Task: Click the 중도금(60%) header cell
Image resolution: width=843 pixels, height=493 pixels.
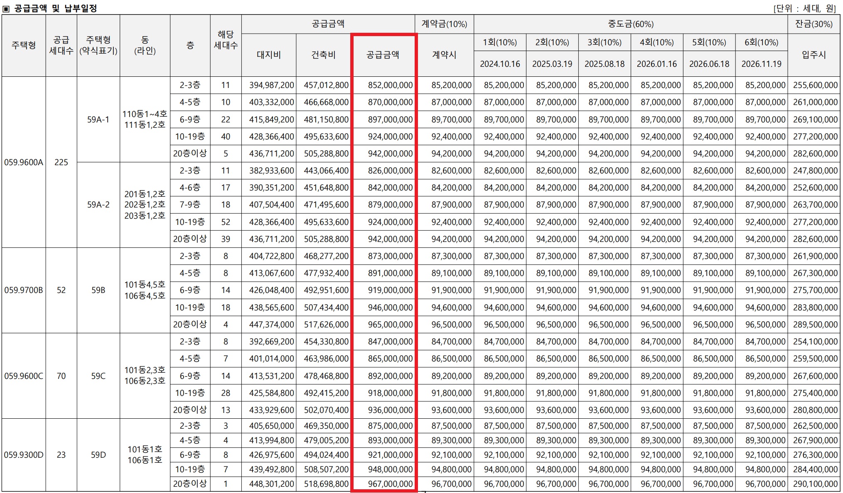Action: coord(630,24)
